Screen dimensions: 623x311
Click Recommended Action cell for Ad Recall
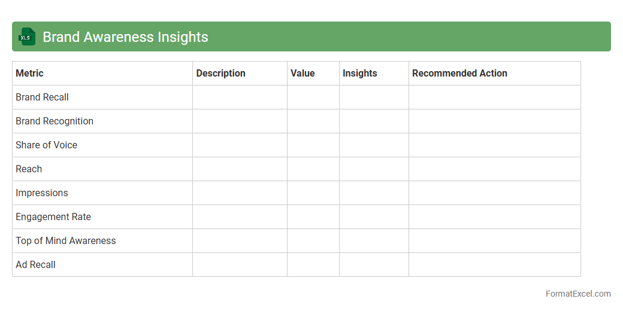pos(494,265)
